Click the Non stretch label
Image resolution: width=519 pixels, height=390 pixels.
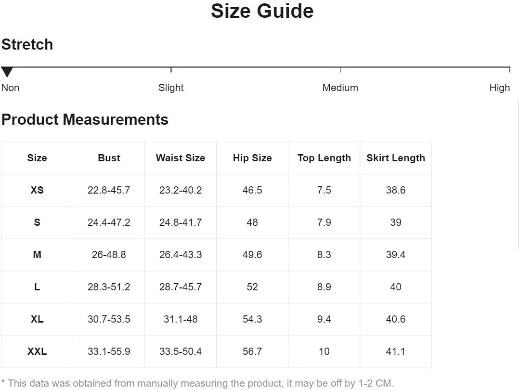[x=10, y=88]
